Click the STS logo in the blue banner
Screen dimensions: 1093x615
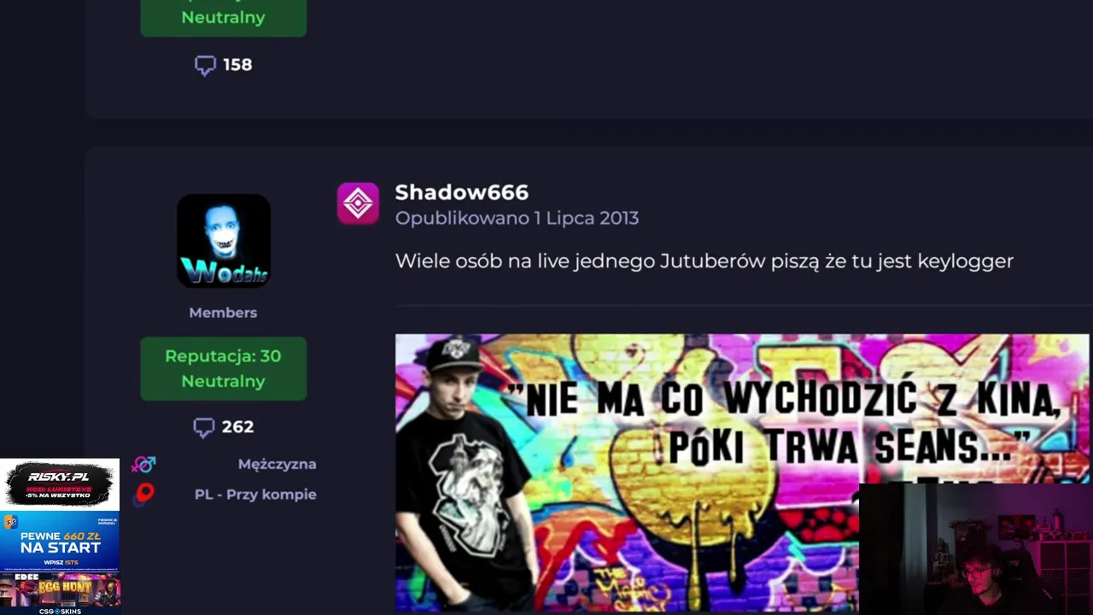[10, 522]
